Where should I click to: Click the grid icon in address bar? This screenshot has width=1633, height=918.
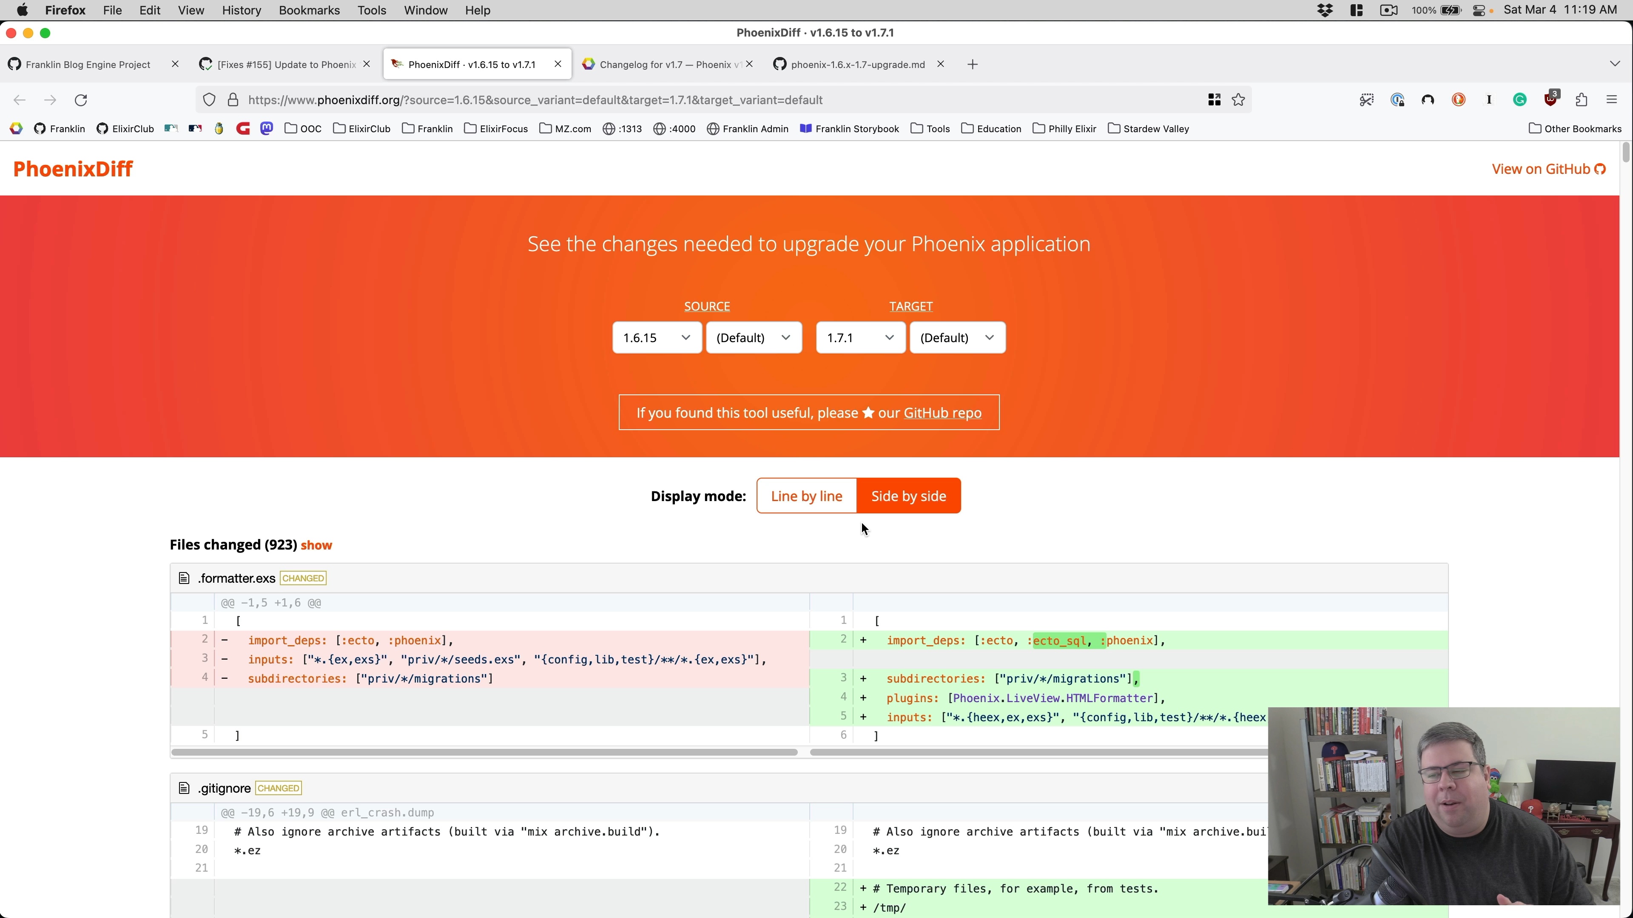[x=1214, y=100]
